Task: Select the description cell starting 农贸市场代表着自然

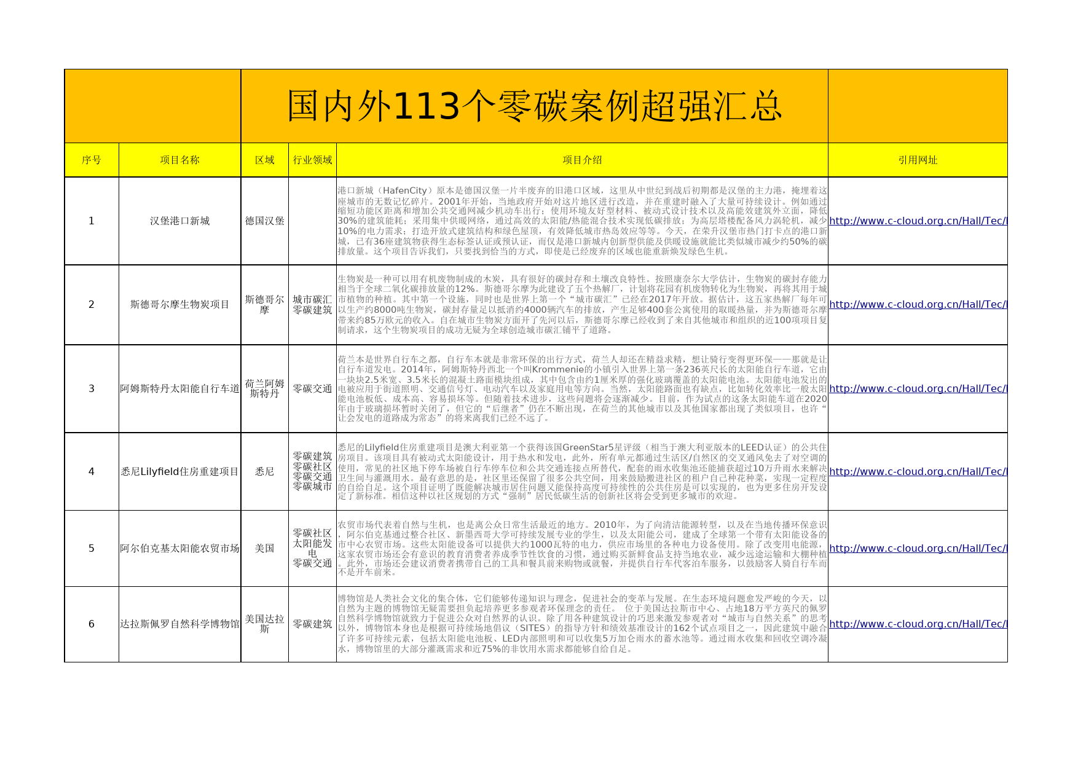Action: [x=582, y=549]
